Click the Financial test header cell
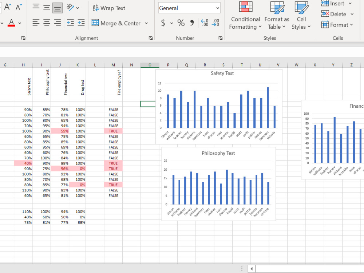This screenshot has height=273, width=364. click(60, 82)
